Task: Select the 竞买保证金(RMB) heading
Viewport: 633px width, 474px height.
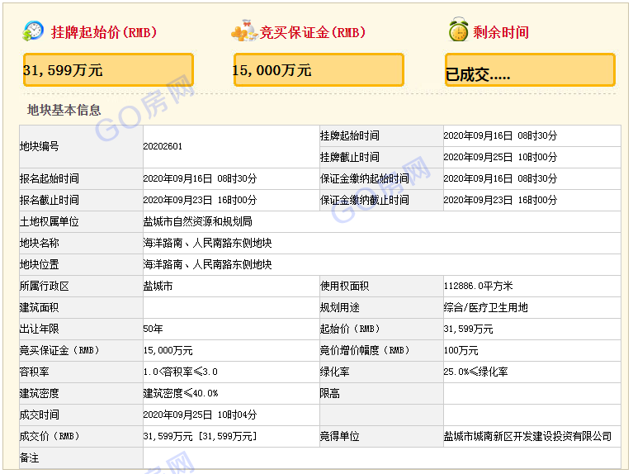Action: click(x=313, y=32)
